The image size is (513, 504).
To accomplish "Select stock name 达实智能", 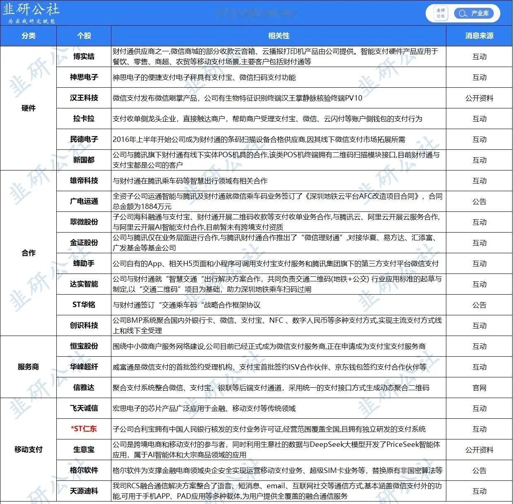I will [x=84, y=284].
